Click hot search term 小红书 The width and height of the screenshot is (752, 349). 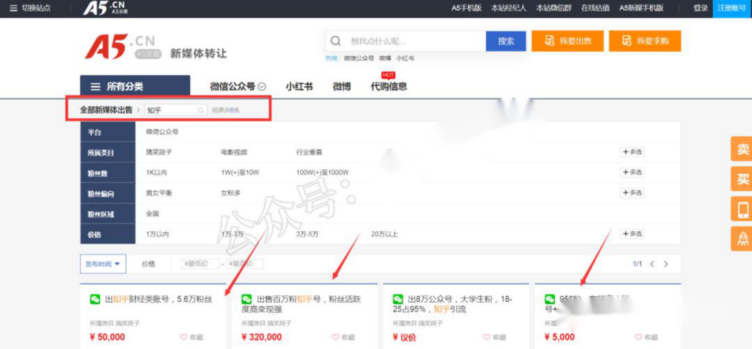tap(405, 59)
